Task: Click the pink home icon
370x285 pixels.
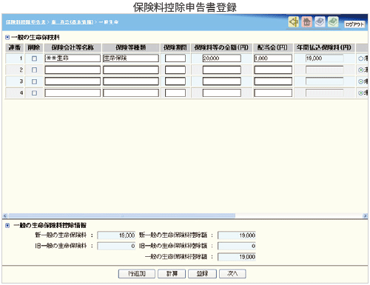Action: click(306, 22)
